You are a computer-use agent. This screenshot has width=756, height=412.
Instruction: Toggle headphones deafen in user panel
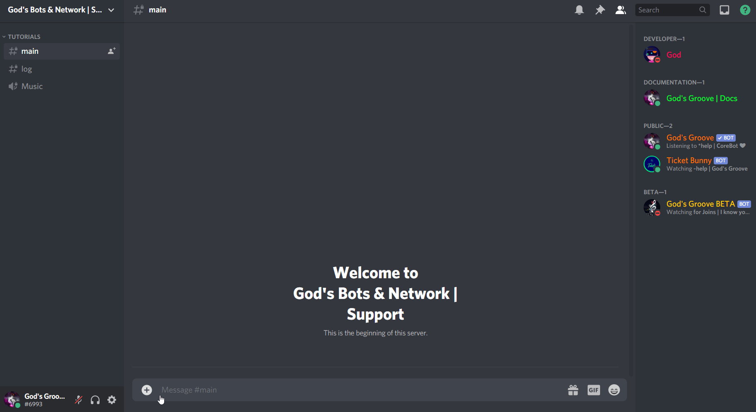click(x=95, y=400)
